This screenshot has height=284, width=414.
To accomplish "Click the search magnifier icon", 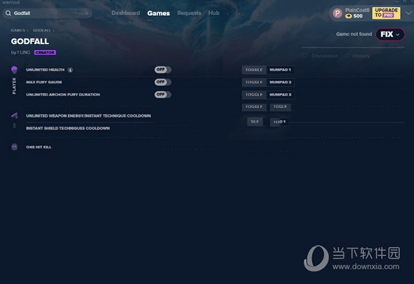I will click(8, 13).
